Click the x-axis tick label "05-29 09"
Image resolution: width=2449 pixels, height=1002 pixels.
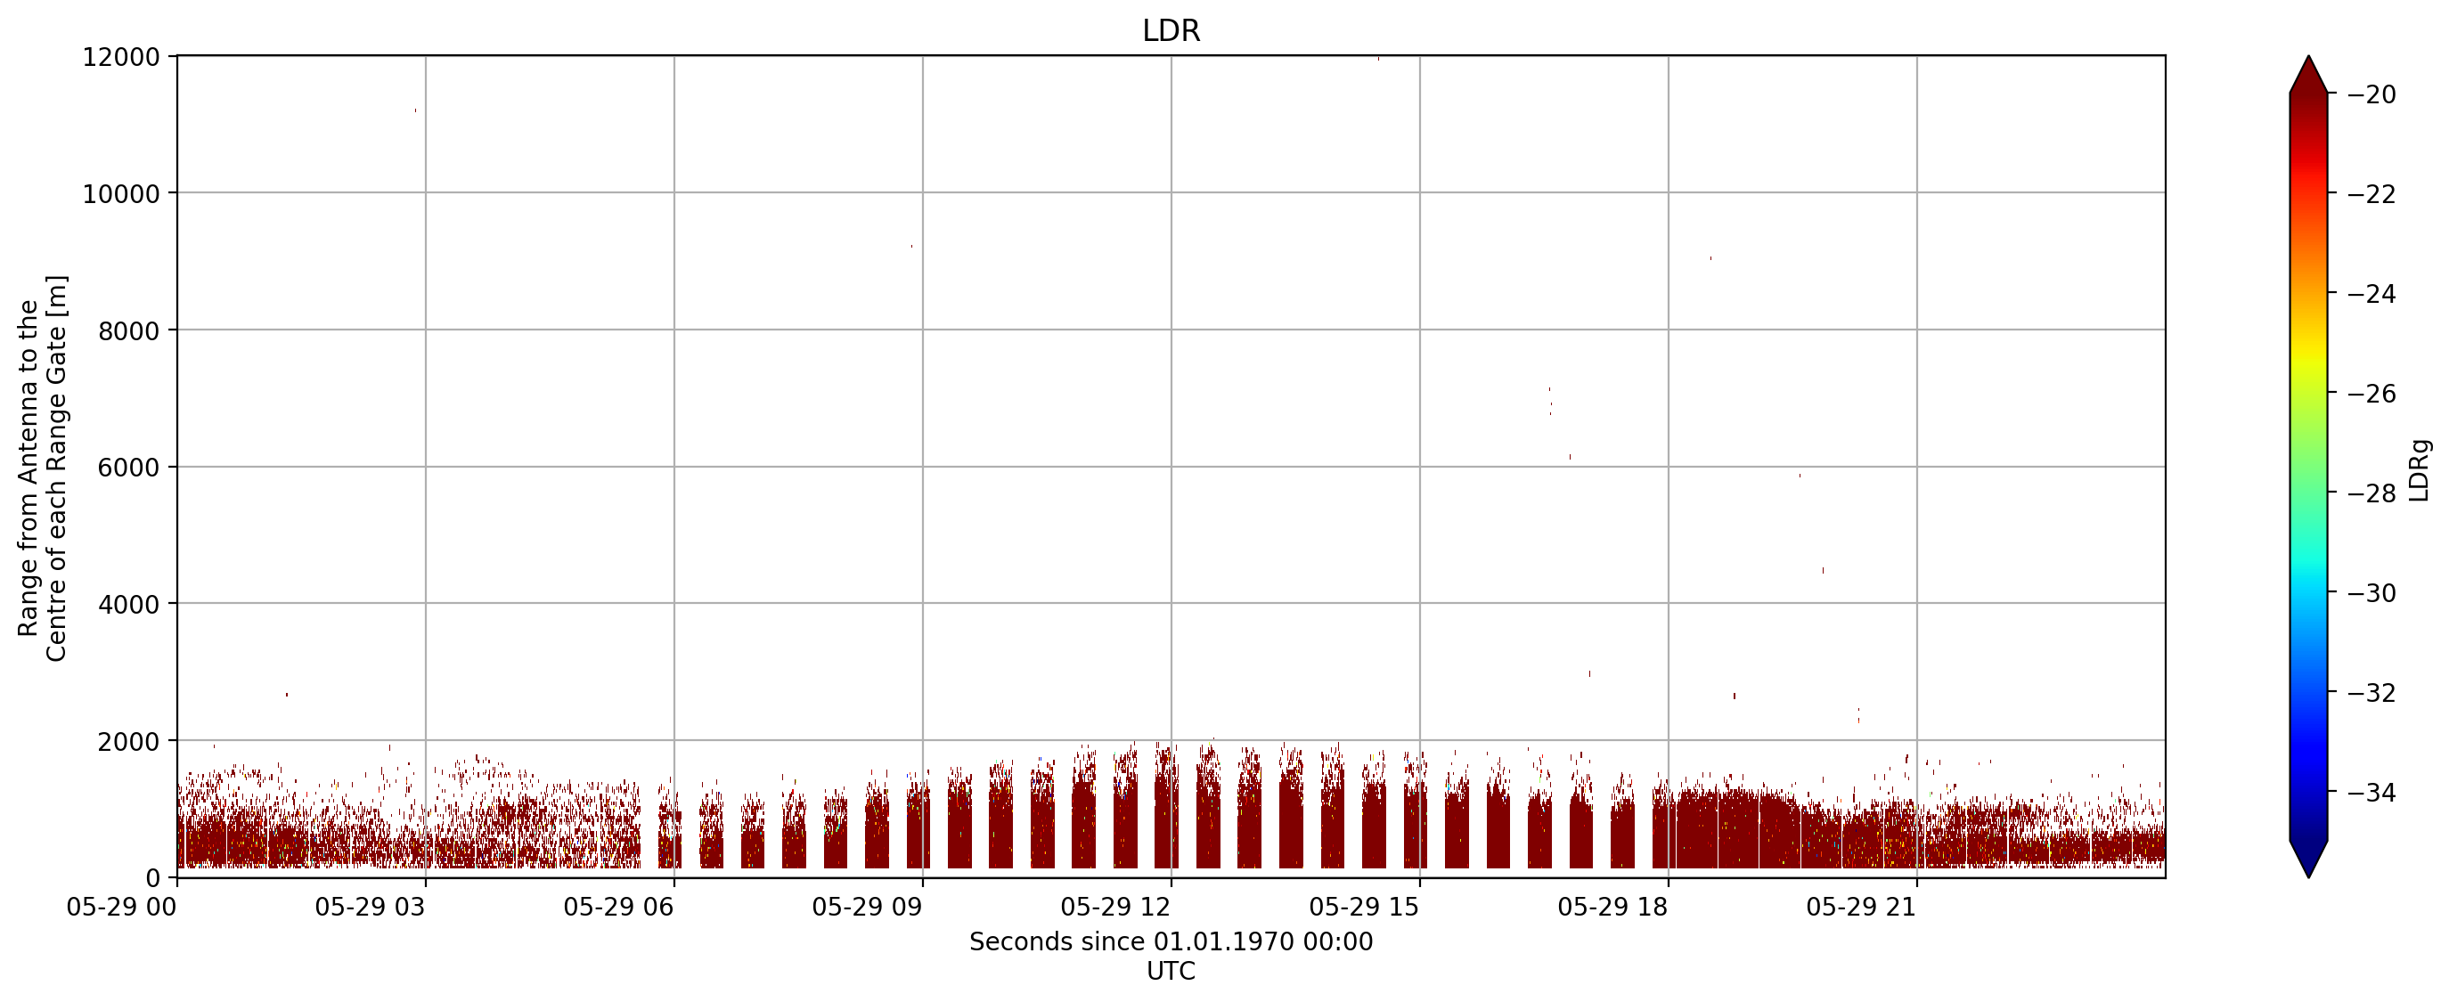pyautogui.click(x=867, y=907)
